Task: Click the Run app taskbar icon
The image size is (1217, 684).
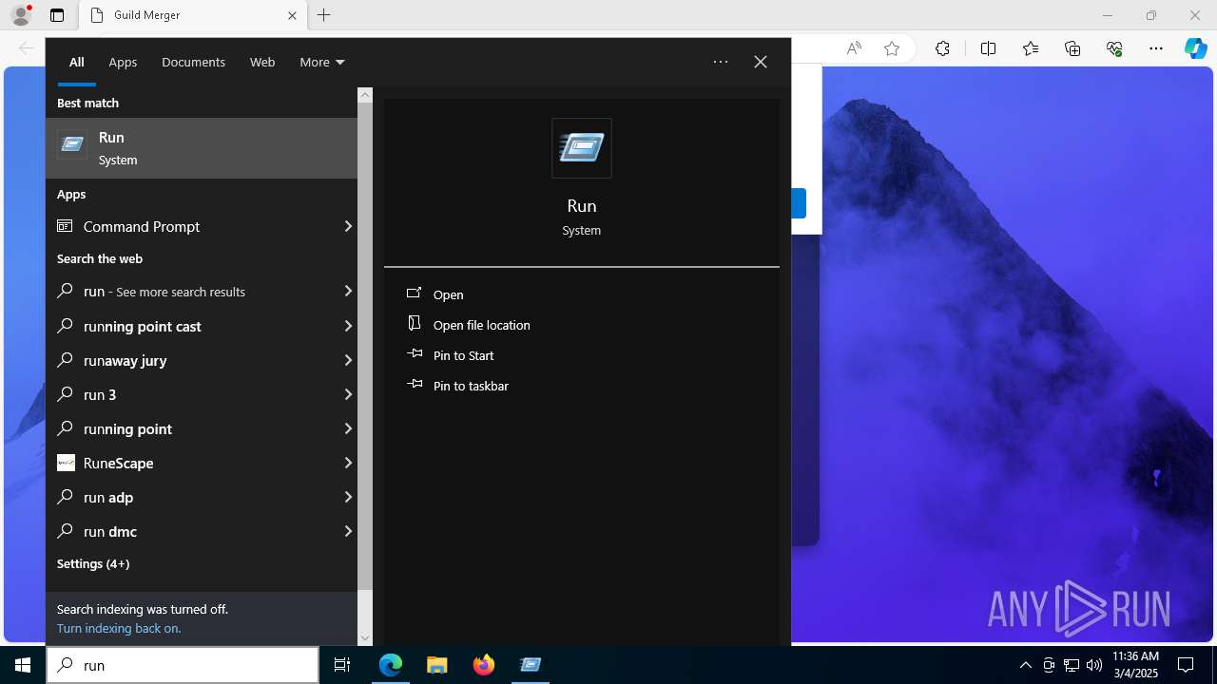Action: 531,665
